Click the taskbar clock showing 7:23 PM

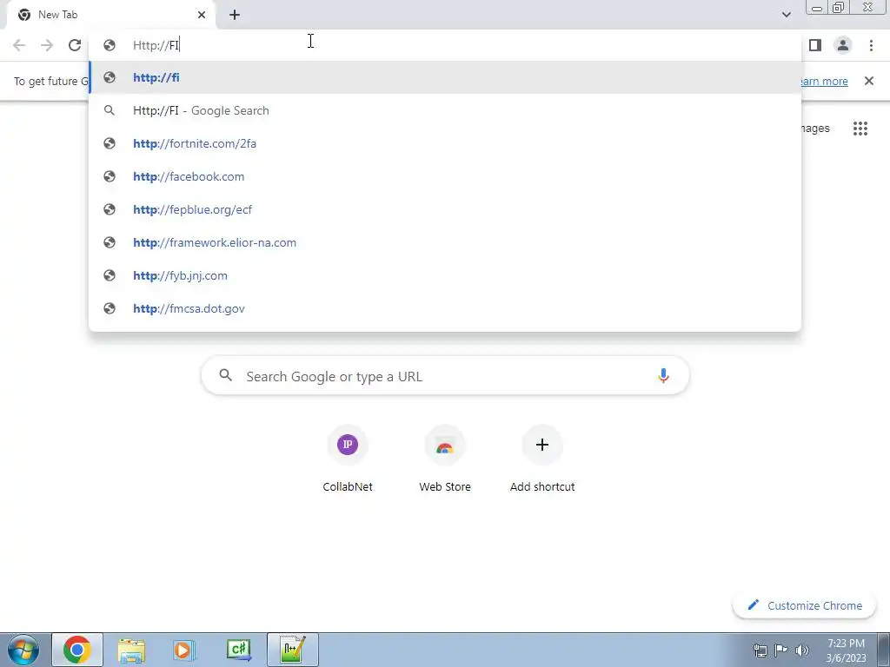click(847, 650)
